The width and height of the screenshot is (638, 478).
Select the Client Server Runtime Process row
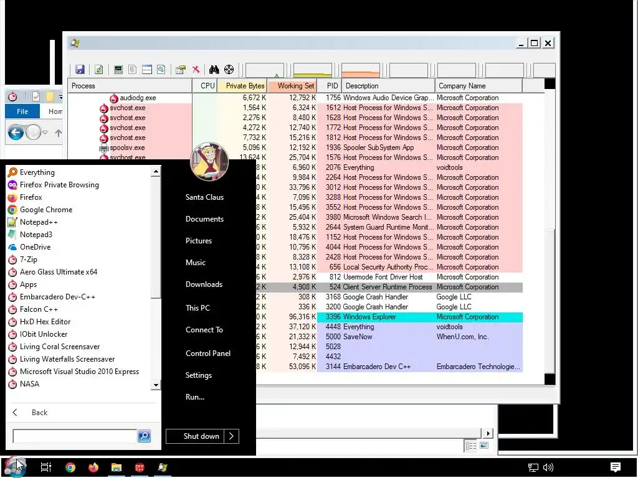click(389, 287)
